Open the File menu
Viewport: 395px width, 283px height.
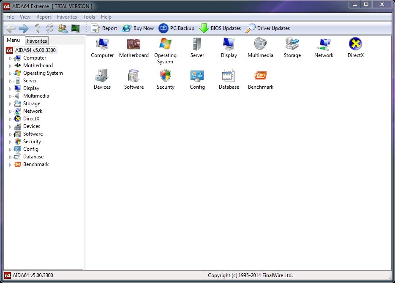[10, 17]
